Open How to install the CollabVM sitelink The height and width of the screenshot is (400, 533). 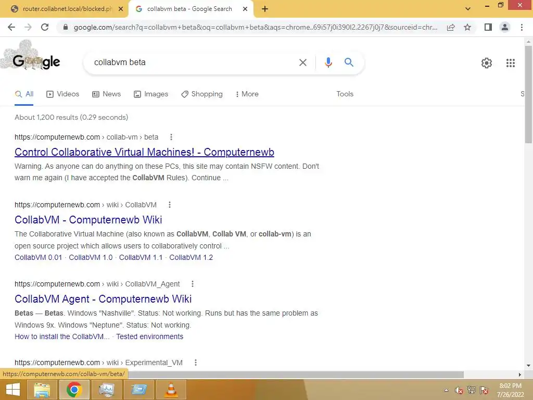62,336
